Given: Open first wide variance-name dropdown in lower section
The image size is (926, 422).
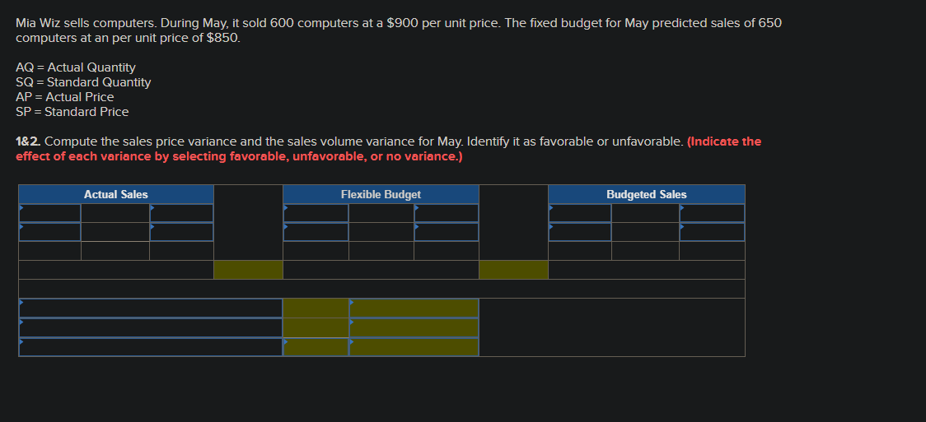Looking at the screenshot, I should point(151,308).
